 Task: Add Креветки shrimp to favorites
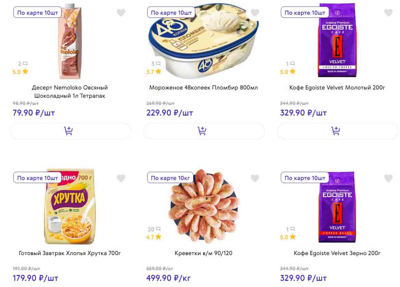click(255, 178)
